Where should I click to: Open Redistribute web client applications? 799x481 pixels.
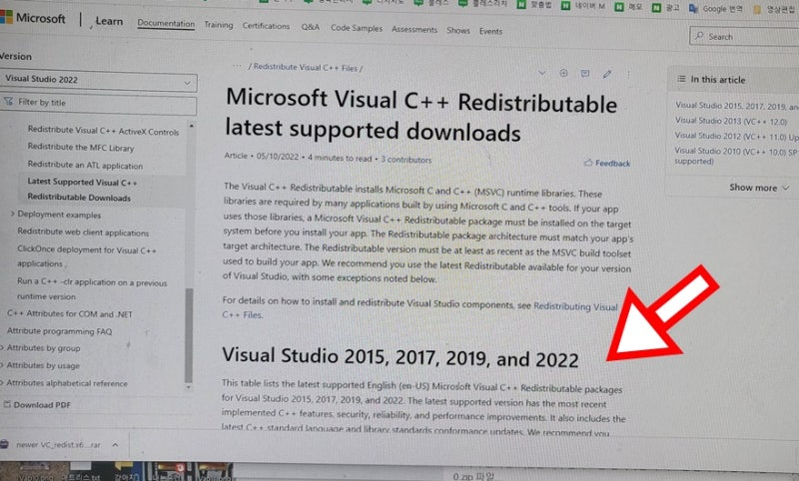(x=83, y=233)
